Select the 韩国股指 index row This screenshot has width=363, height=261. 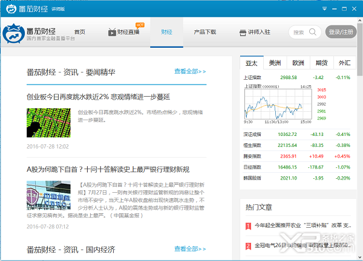(296, 178)
